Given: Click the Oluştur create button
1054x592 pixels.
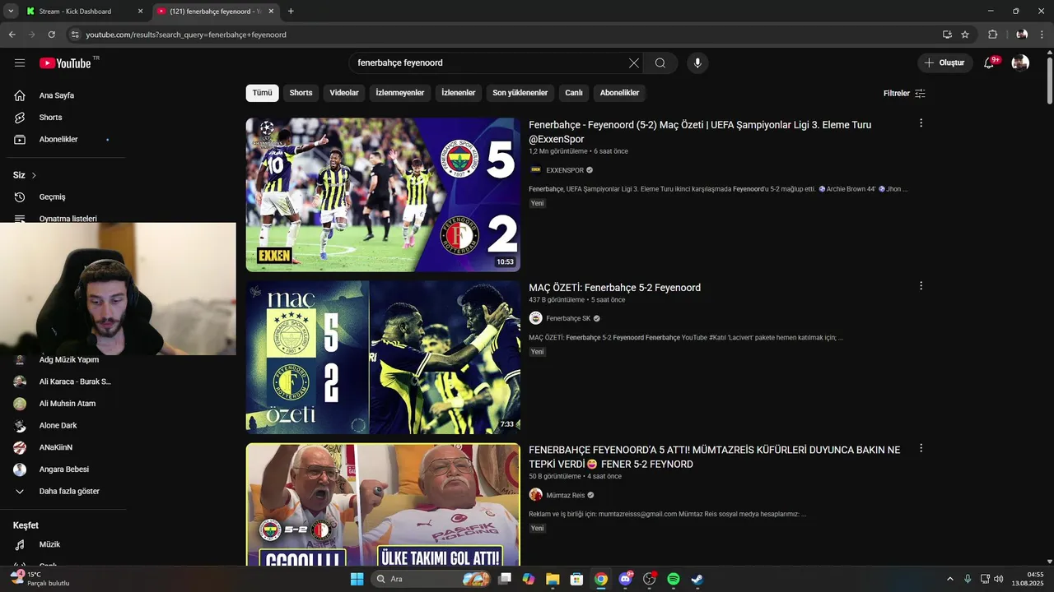Looking at the screenshot, I should click(945, 63).
